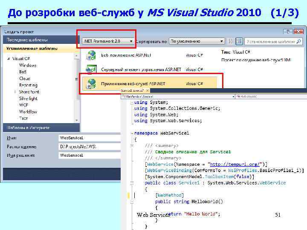Viewport: 307px width, 230px height.
Task: Collapse the namespace WebService1 block
Action: pyautogui.click(x=132, y=133)
